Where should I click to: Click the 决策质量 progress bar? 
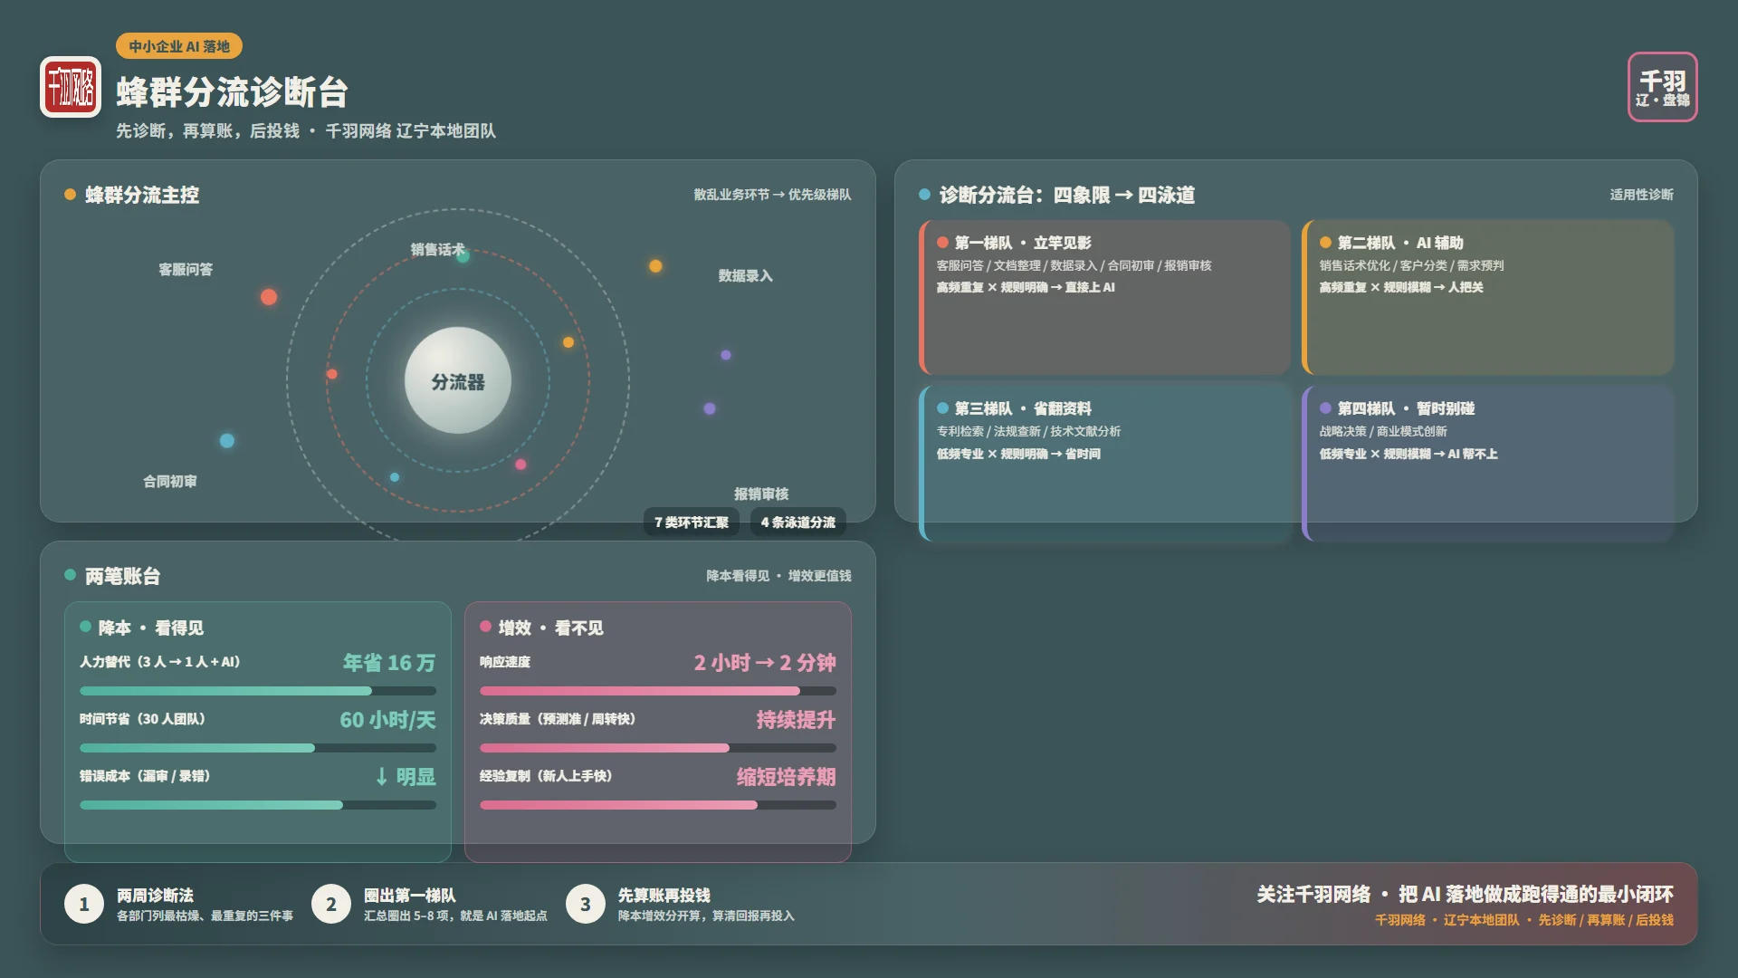(658, 748)
